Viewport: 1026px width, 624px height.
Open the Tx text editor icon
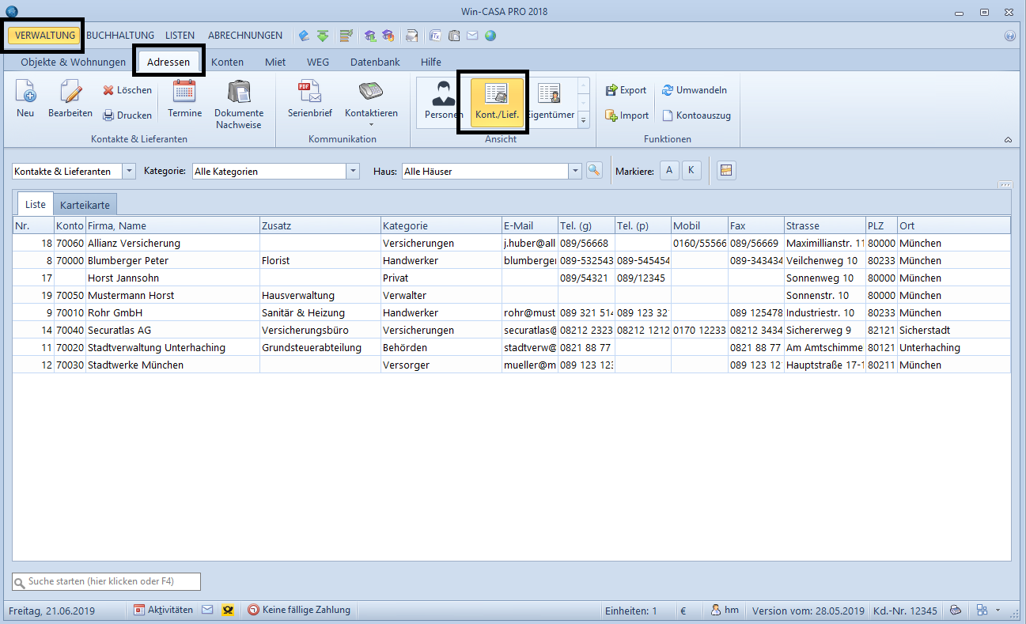[x=435, y=36]
